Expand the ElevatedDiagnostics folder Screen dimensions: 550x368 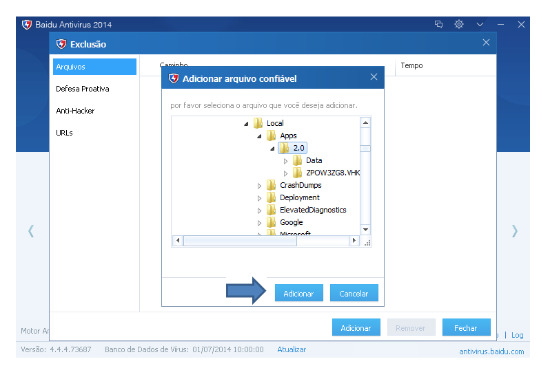click(259, 210)
